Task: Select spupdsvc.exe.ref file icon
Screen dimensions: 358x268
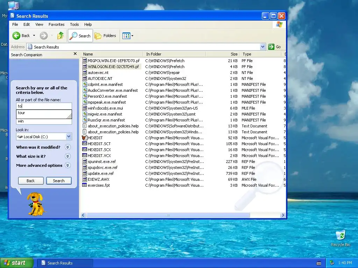Action: point(85,167)
